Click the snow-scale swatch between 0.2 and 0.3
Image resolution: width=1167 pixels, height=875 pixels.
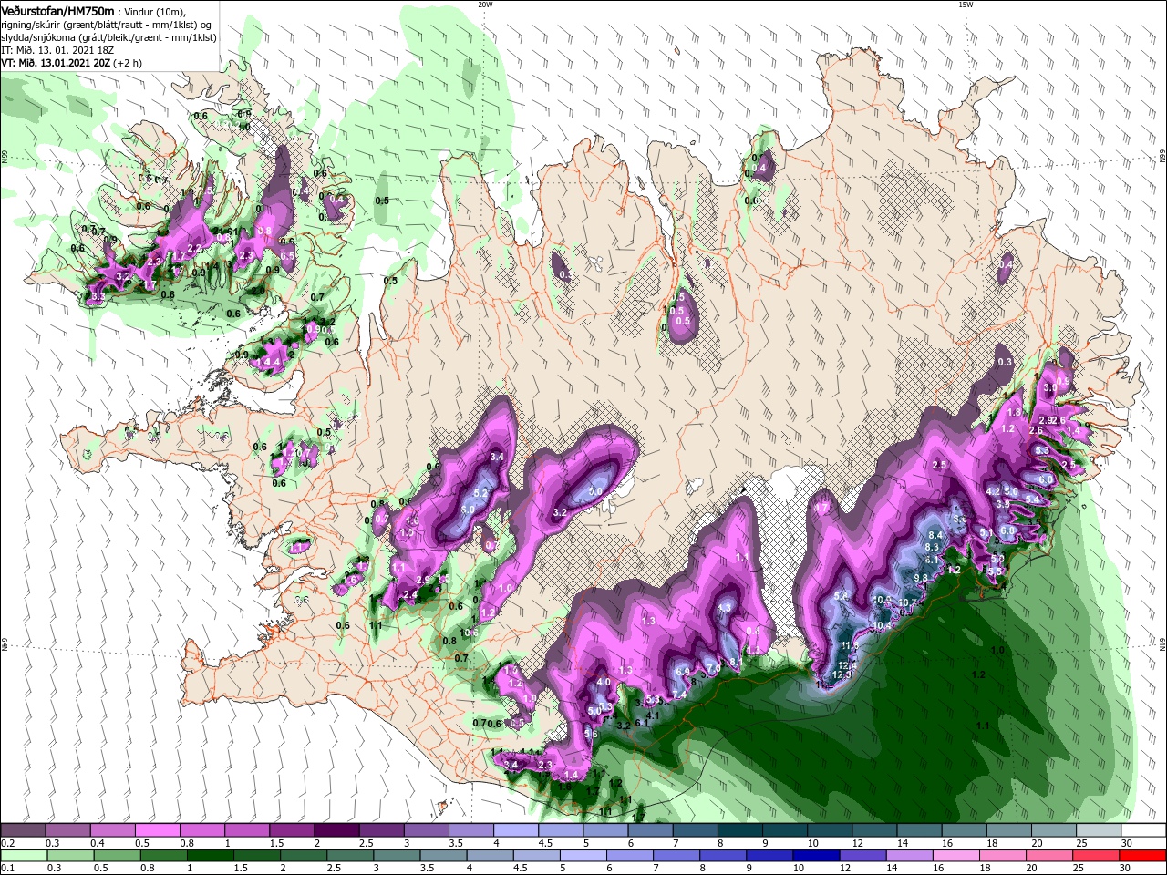pos(24,830)
